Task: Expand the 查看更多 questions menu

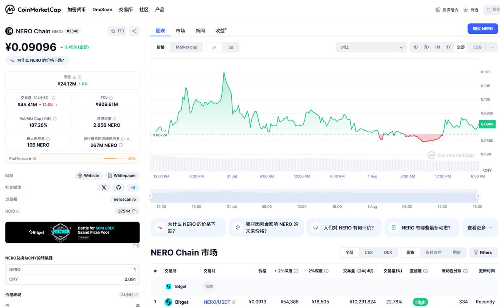Action: point(480,228)
